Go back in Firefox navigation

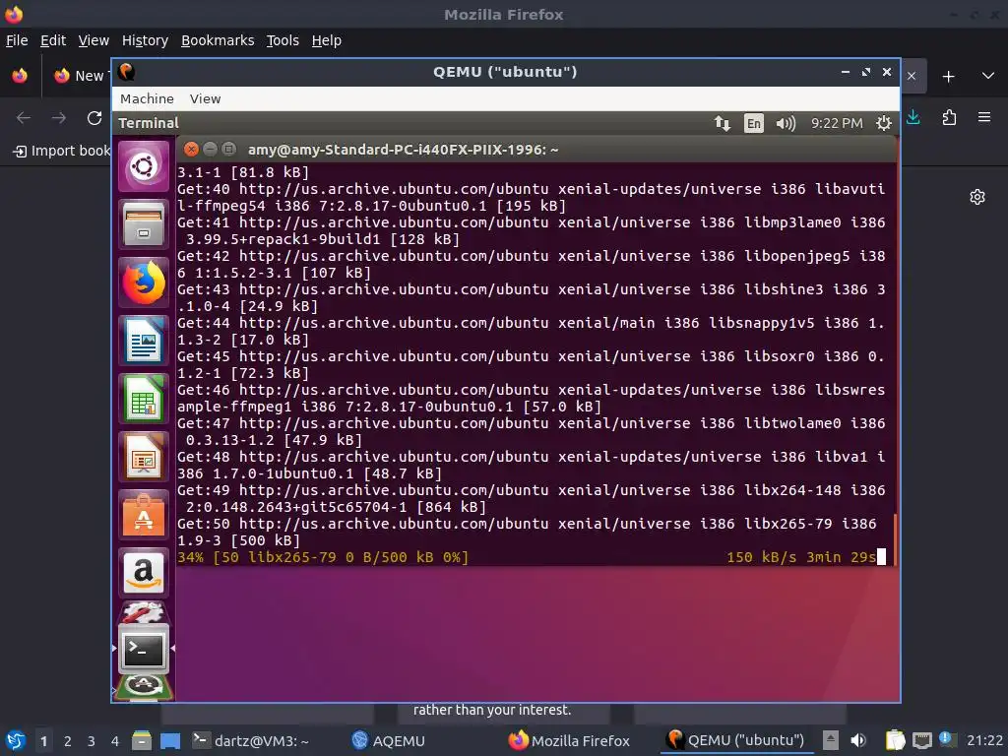[x=24, y=118]
